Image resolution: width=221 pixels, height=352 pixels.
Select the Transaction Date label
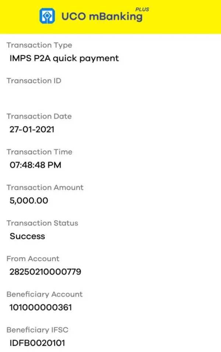point(39,116)
